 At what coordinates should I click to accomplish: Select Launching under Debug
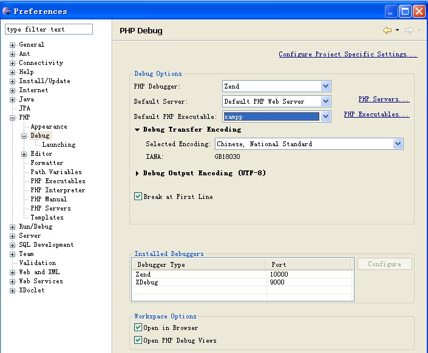(x=59, y=144)
